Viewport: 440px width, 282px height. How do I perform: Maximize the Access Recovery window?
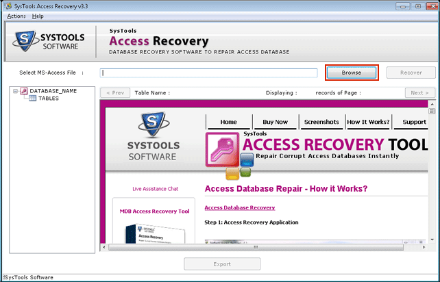coord(418,6)
